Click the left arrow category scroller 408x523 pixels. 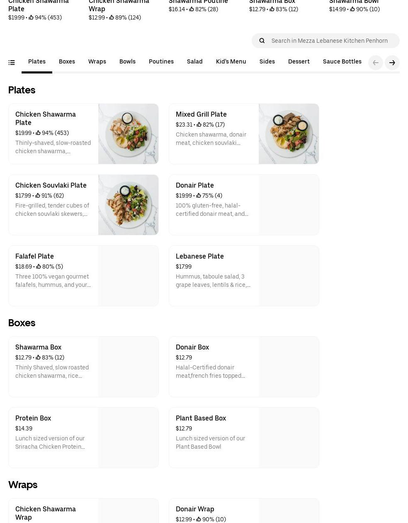[375, 63]
